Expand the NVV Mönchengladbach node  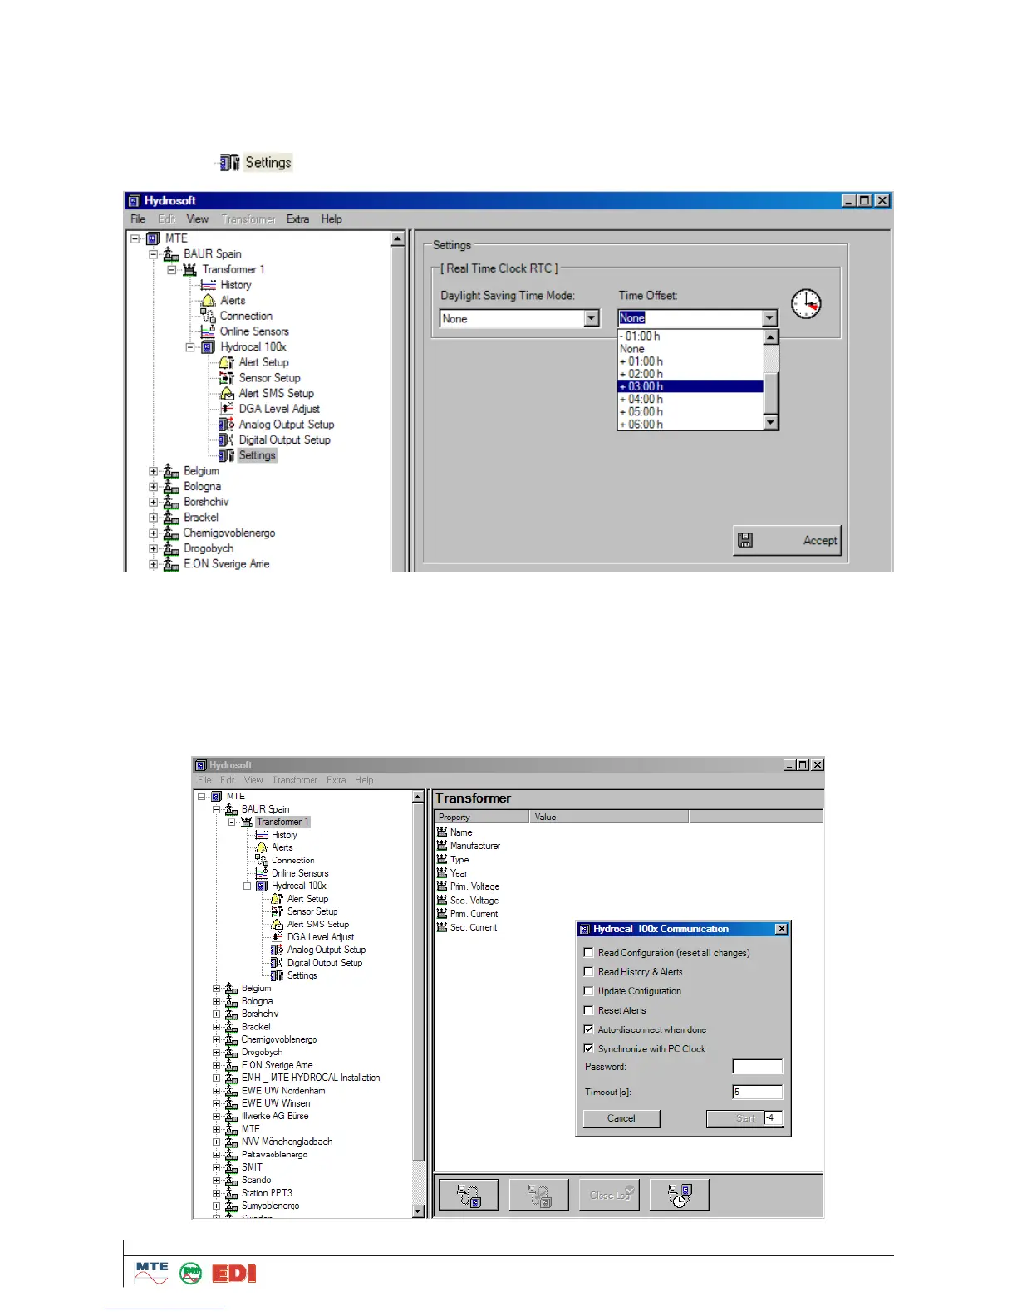[217, 1142]
